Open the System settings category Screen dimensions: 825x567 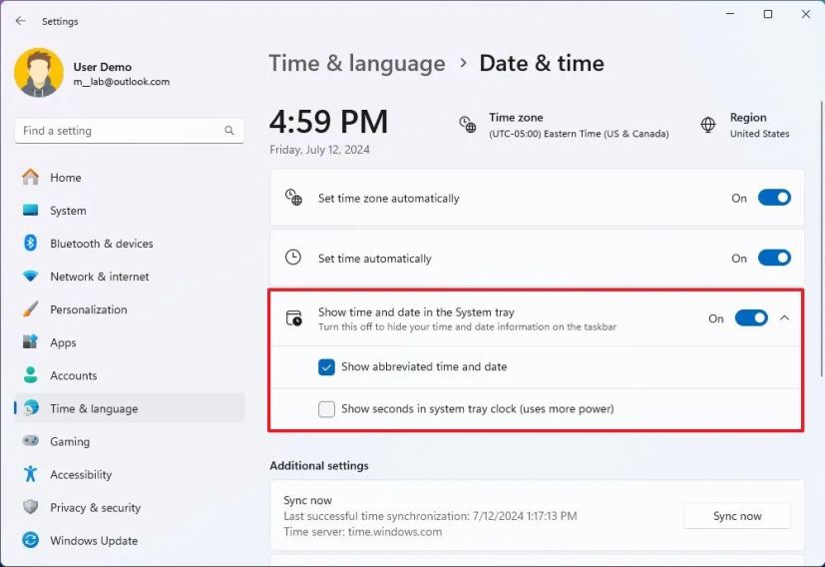pos(130,211)
